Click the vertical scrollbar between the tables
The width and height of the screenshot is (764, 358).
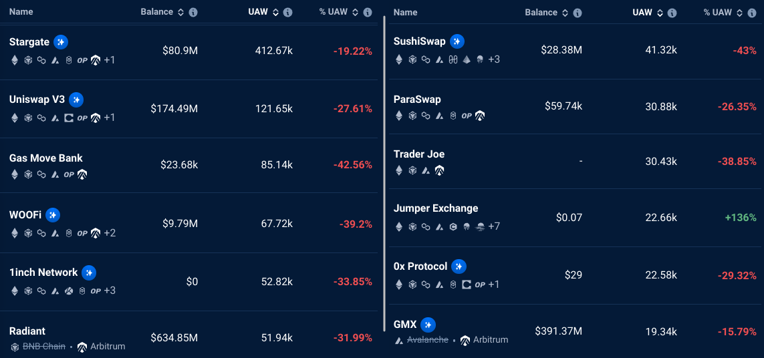384,174
